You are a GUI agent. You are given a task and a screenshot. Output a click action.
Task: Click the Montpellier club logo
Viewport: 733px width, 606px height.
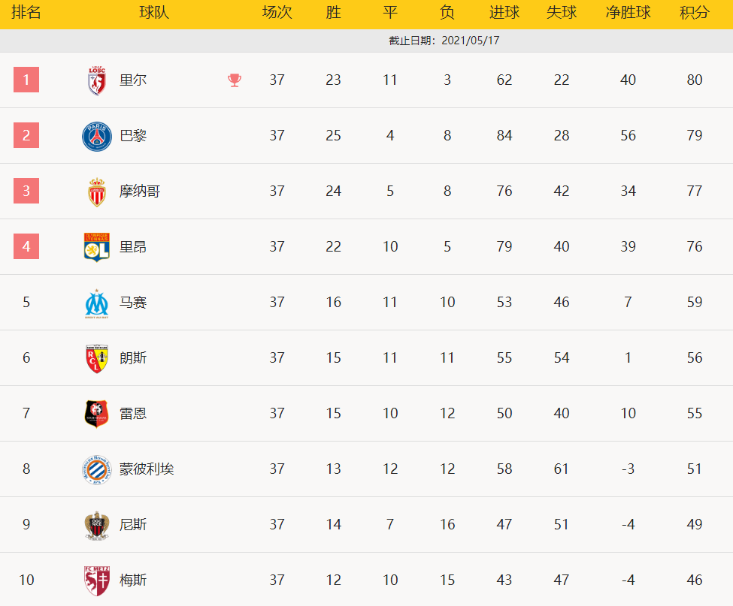(x=96, y=469)
